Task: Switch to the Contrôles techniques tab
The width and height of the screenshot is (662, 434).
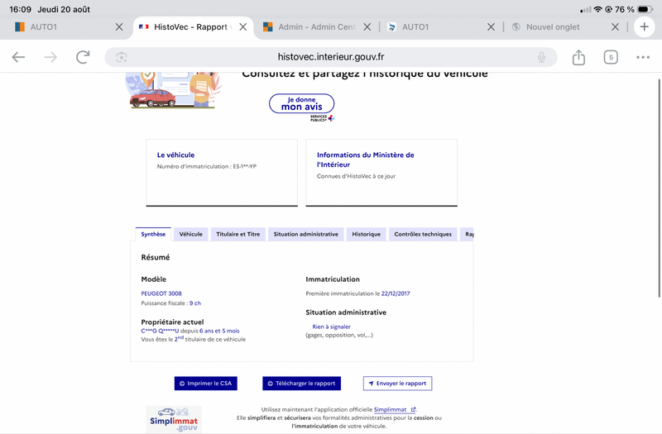Action: 423,234
